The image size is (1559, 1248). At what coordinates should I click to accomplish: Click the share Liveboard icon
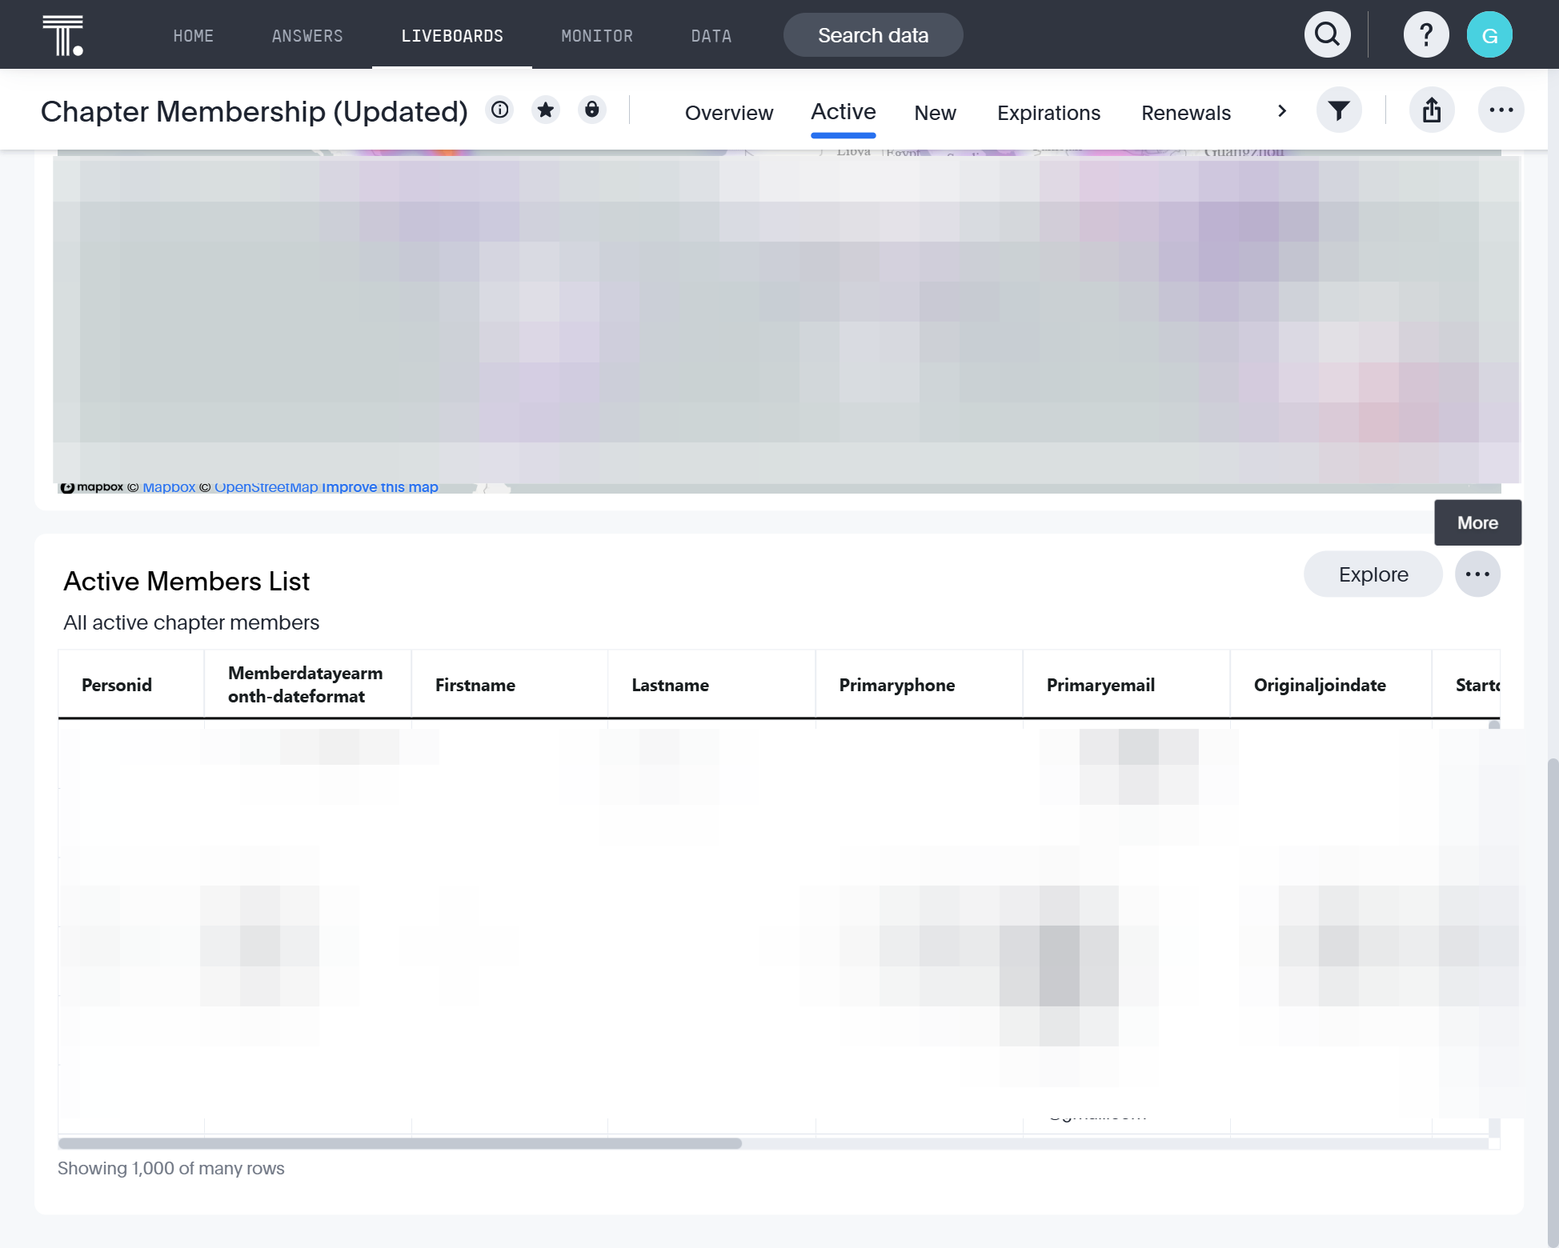pyautogui.click(x=1432, y=110)
